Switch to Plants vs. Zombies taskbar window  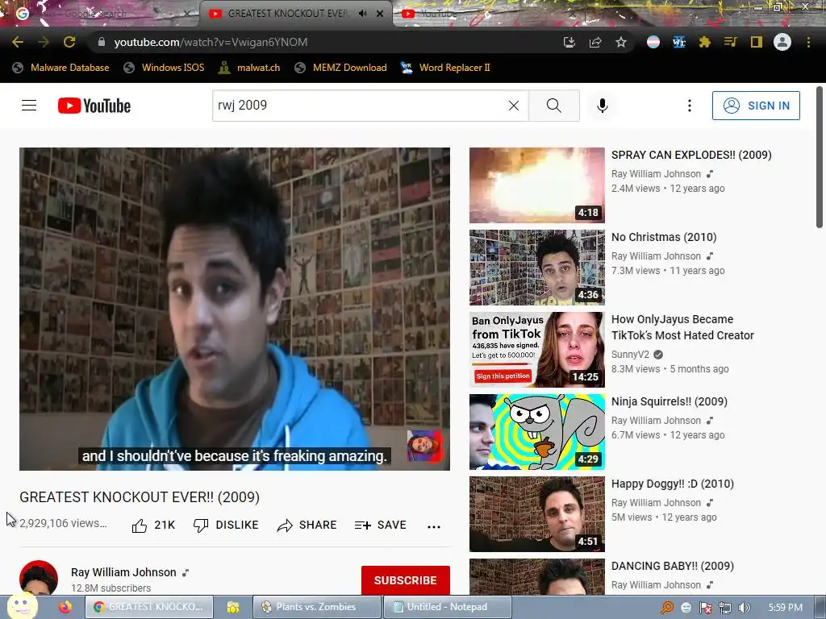(316, 607)
